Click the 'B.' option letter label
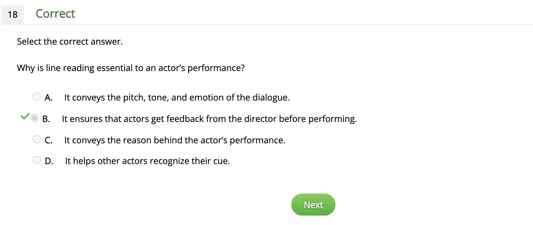Image resolution: width=533 pixels, height=225 pixels. 46,119
